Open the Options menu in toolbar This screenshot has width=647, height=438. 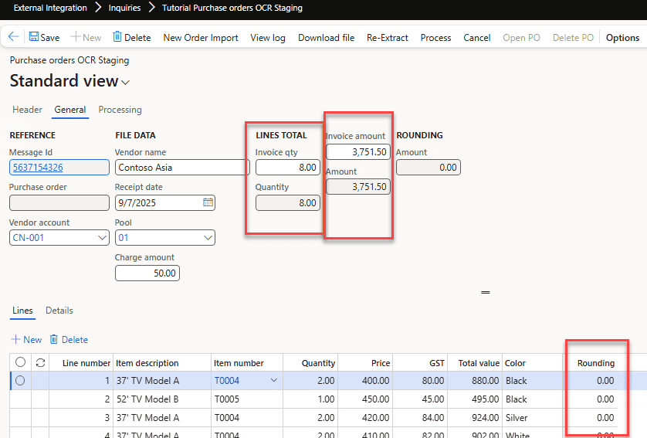622,37
